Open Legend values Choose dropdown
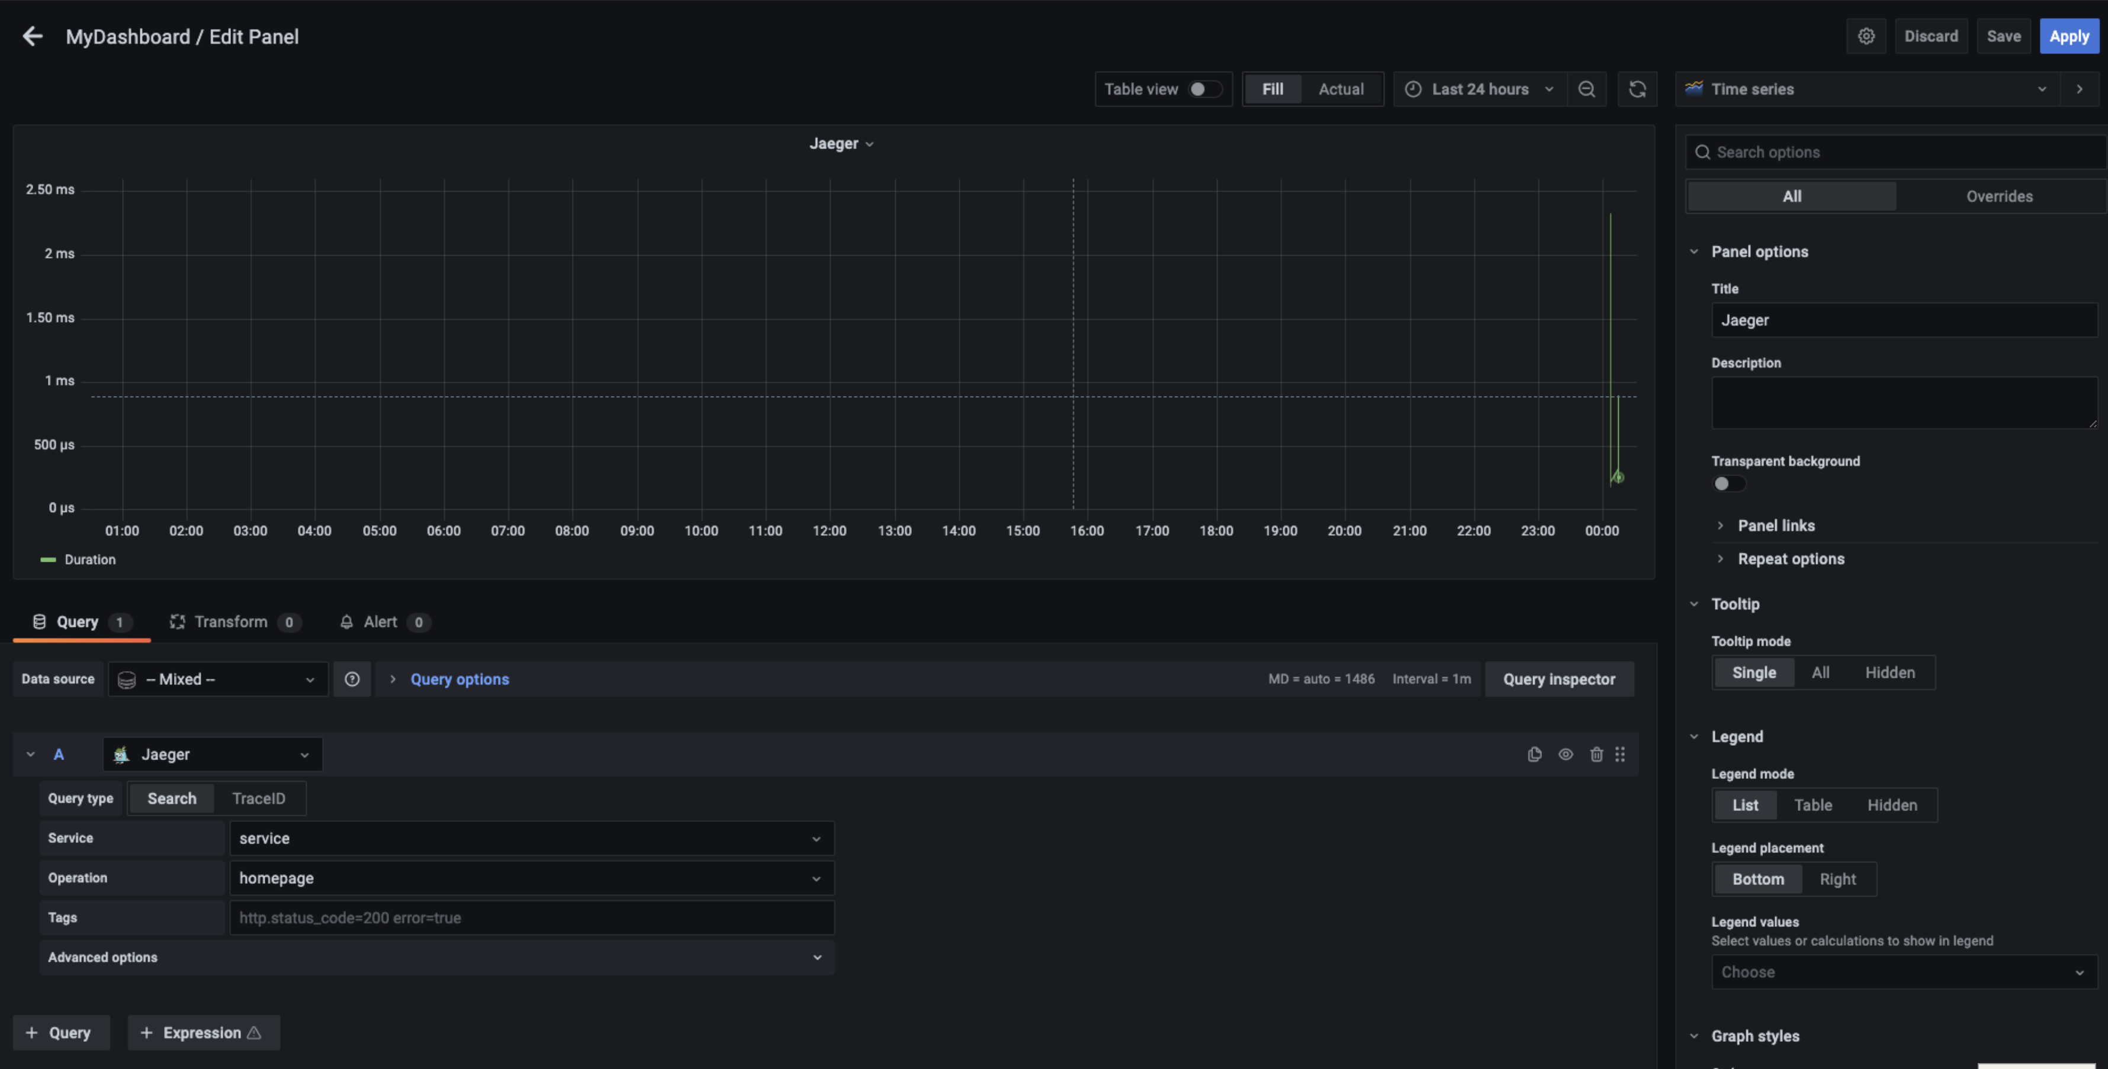The image size is (2108, 1069). [x=1904, y=972]
